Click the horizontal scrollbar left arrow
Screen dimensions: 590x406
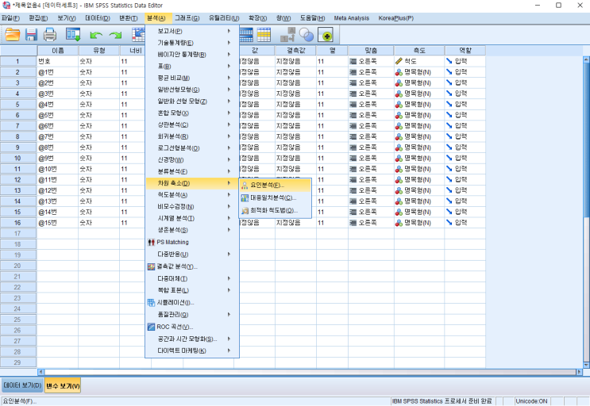[x=41, y=372]
